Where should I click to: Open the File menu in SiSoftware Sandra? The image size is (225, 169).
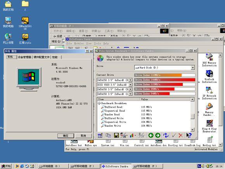pos(69,44)
